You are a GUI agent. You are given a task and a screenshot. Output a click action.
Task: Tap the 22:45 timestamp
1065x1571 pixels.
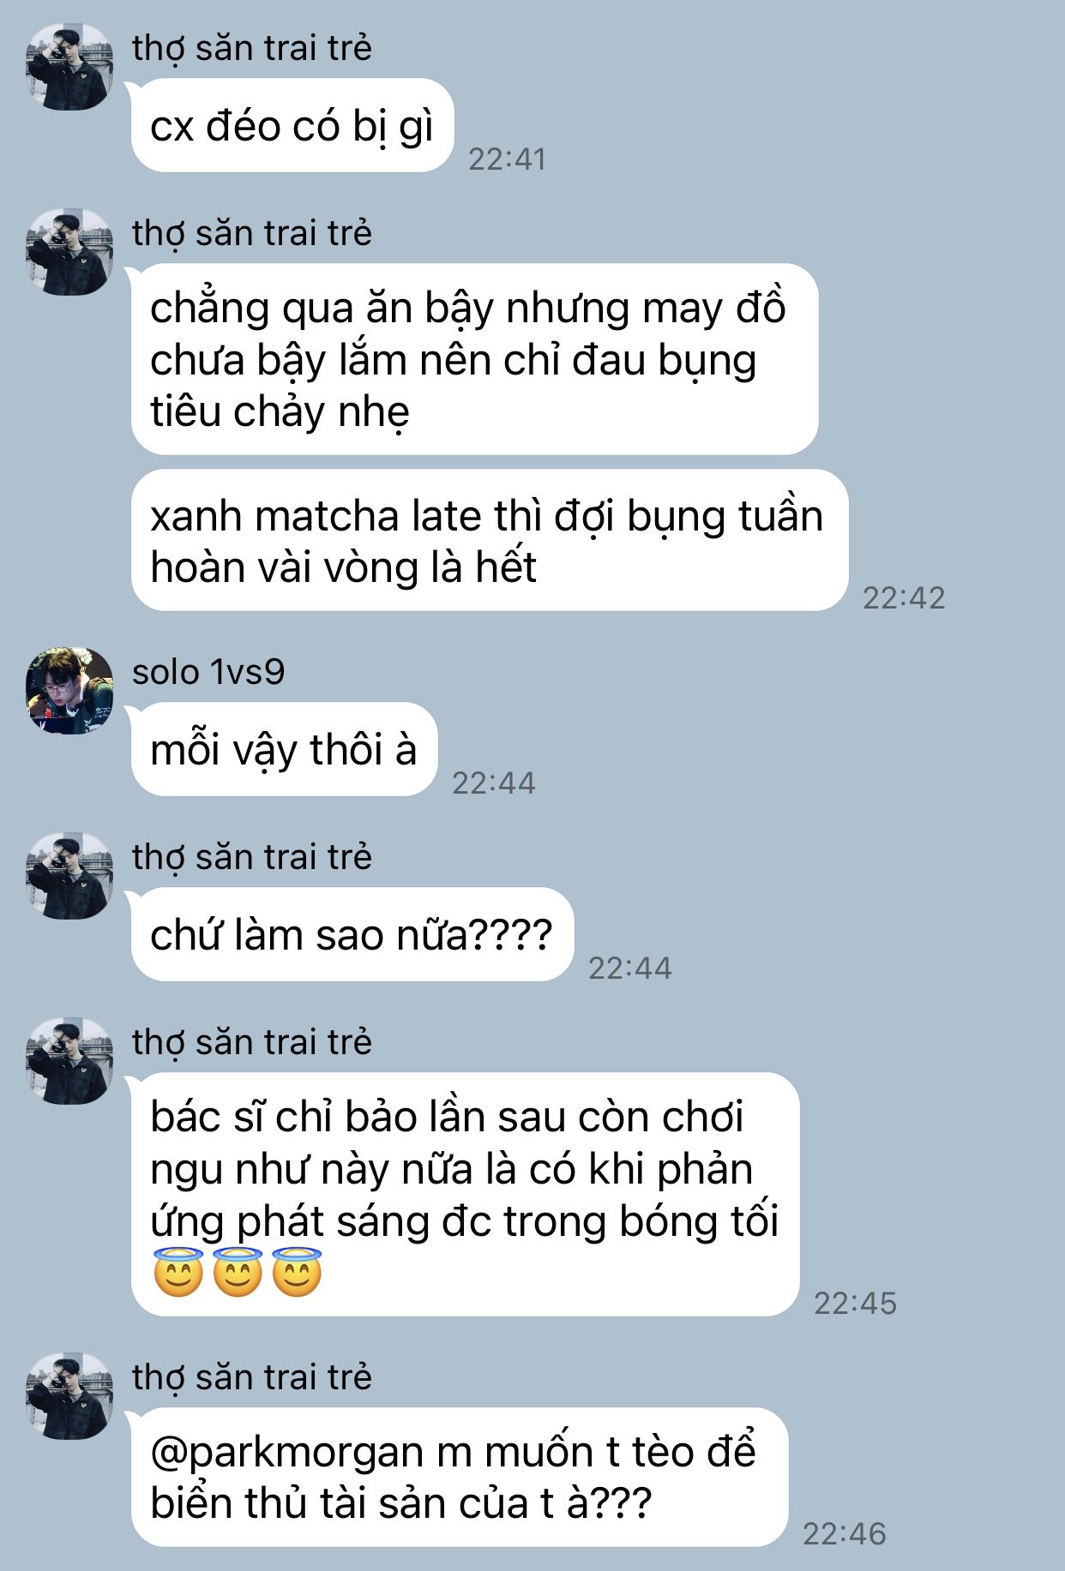855,1303
